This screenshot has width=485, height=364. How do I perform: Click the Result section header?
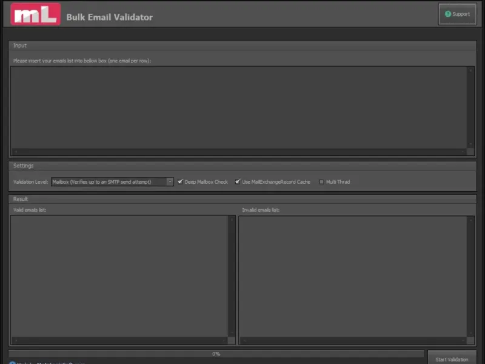242,199
